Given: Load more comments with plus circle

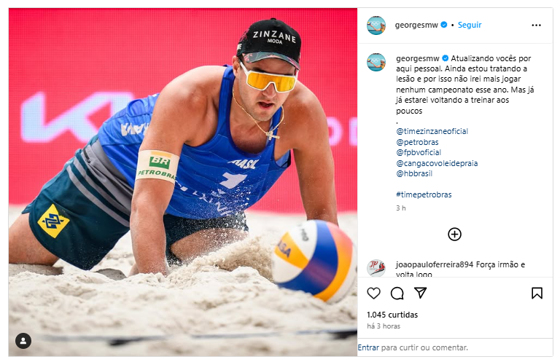Looking at the screenshot, I should click(x=454, y=235).
